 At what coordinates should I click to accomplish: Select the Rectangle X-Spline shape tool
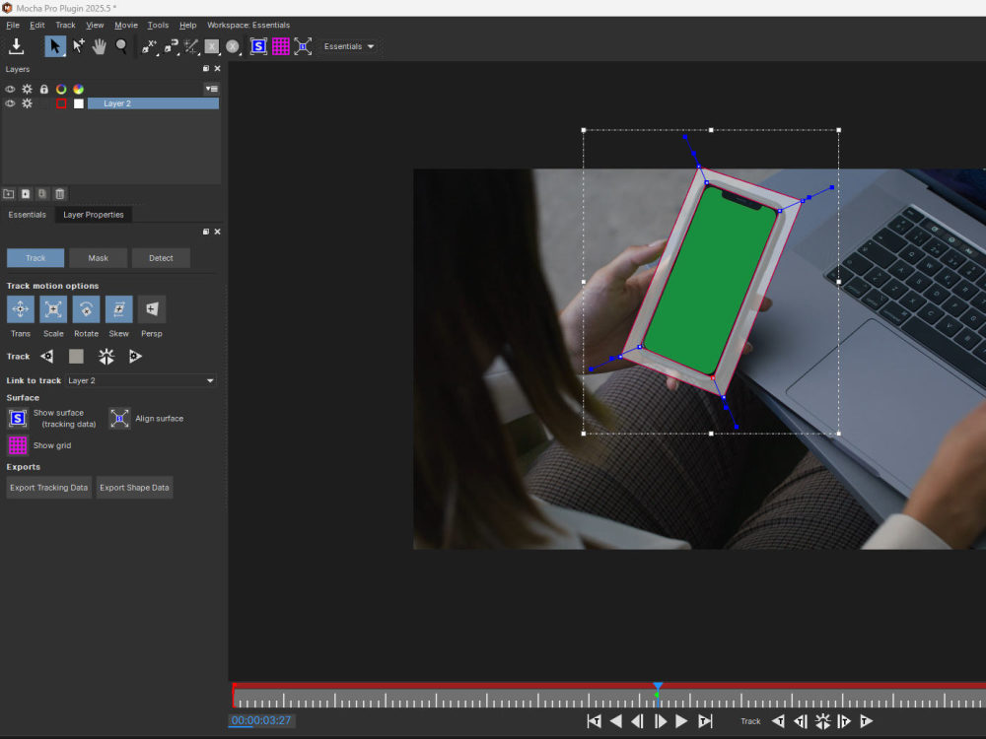coord(212,46)
